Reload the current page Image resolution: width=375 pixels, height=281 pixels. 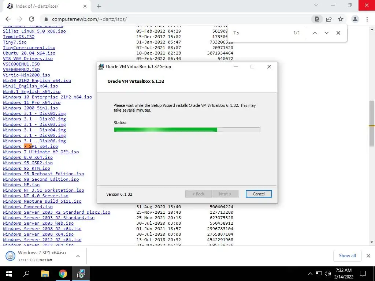31,19
